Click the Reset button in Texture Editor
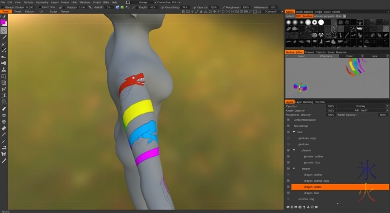This screenshot has height=213, width=390. [x=301, y=56]
